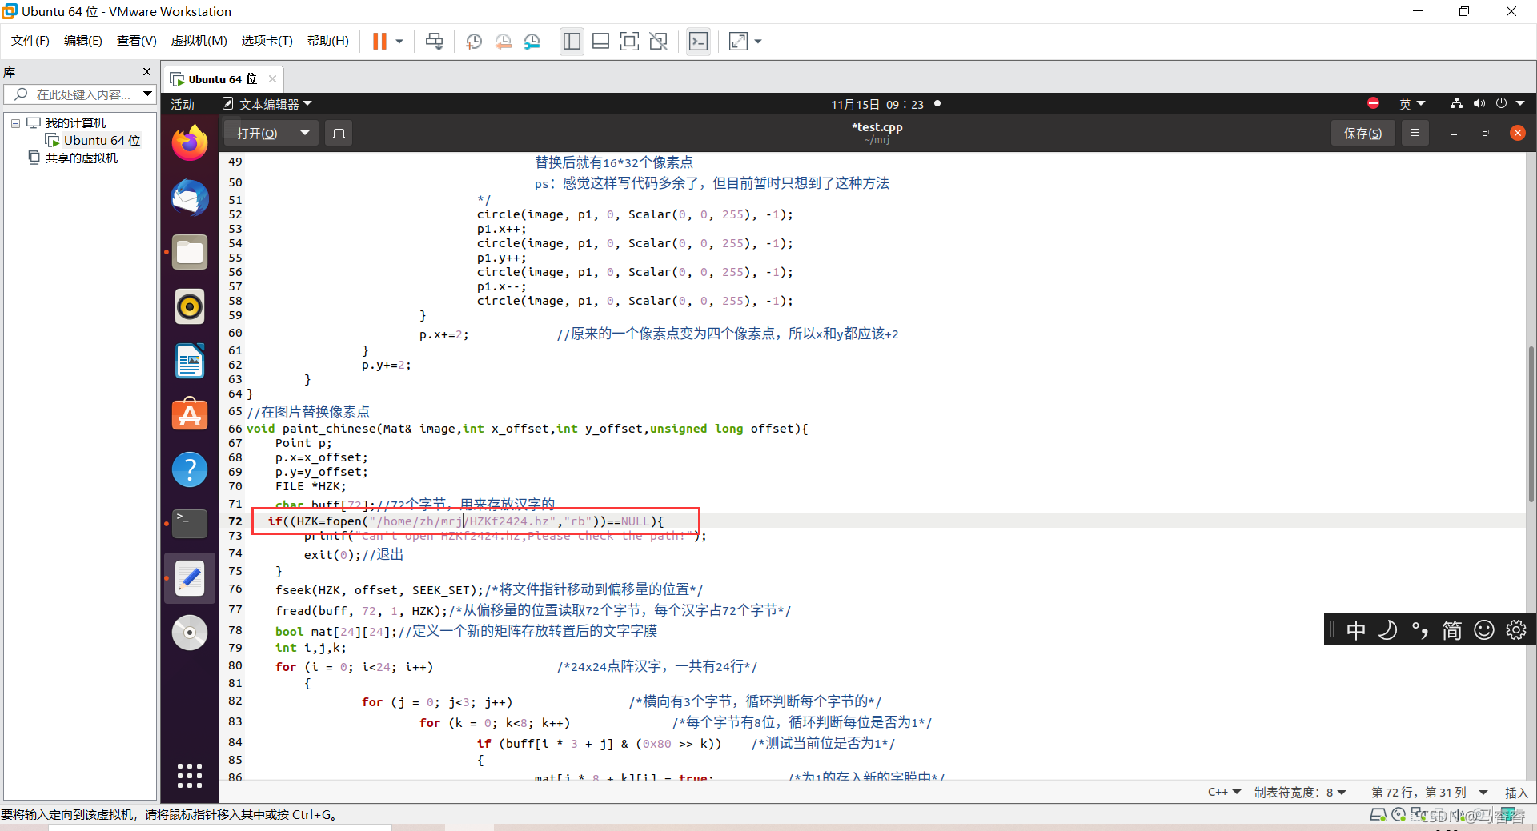This screenshot has width=1537, height=831.
Task: Open the line and column position dropdown
Action: tap(1429, 793)
